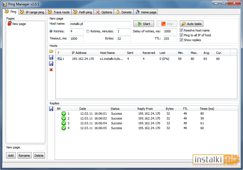Screen dimensions: 243x170
Task: Click the Status column header in Replies
Action: pos(122,109)
